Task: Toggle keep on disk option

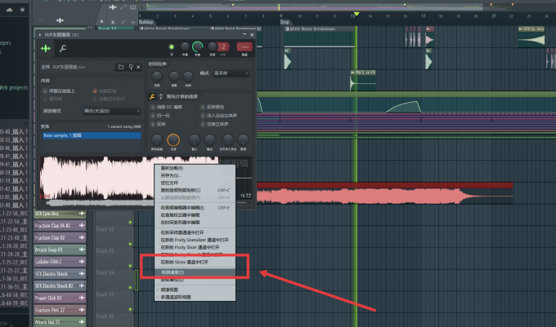Action: click(45, 91)
